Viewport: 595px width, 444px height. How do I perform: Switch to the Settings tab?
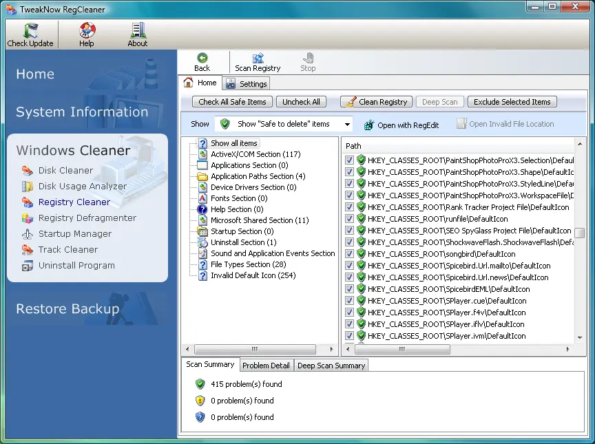247,84
